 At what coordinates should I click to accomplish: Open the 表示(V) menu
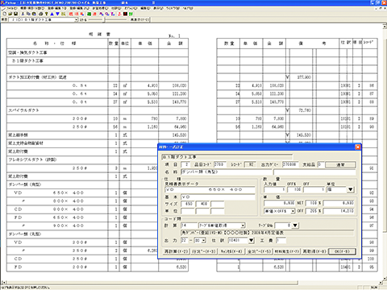click(159, 8)
